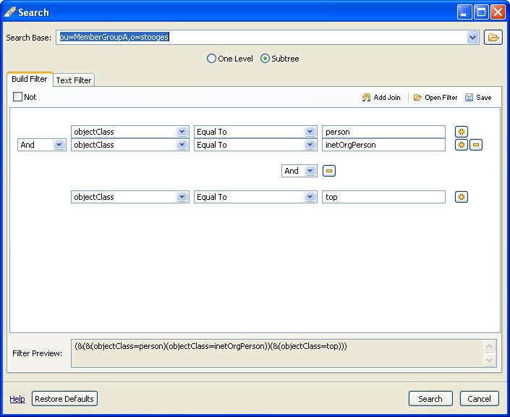Image resolution: width=510 pixels, height=417 pixels.
Task: Switch to the Text Filter tab
Action: point(74,80)
